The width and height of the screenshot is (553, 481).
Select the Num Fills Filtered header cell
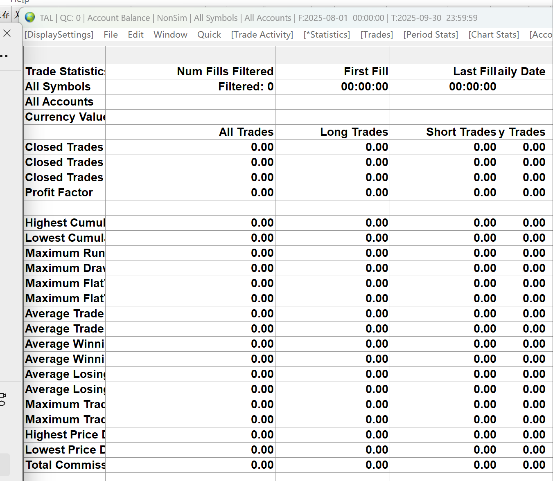coord(225,72)
